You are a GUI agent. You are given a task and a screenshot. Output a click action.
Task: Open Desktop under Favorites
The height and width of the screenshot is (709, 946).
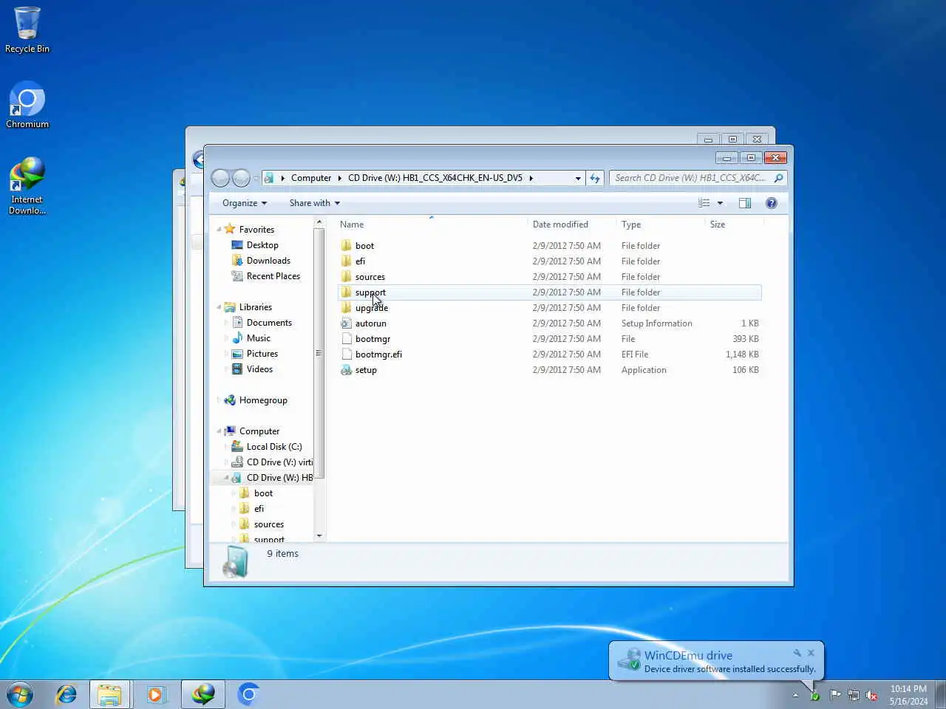[262, 245]
